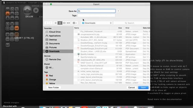Click the Export icon above the tooltip
193x108 pixels.
[17, 35]
